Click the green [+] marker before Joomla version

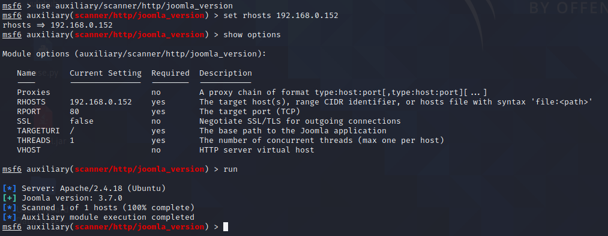(10, 198)
